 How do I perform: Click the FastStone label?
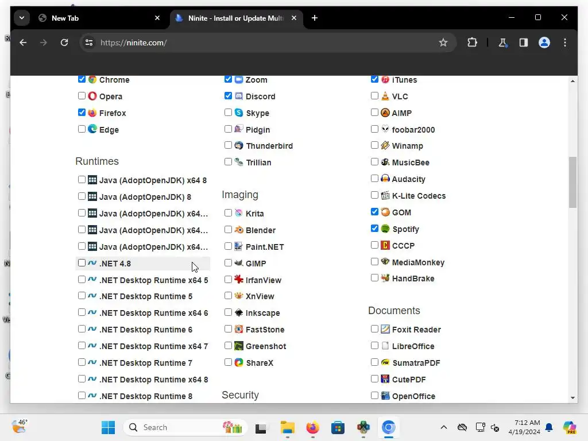pyautogui.click(x=265, y=330)
